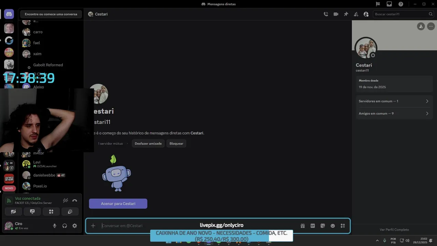Disconnect from voice with hang-up icon
The width and height of the screenshot is (437, 246).
click(x=75, y=201)
